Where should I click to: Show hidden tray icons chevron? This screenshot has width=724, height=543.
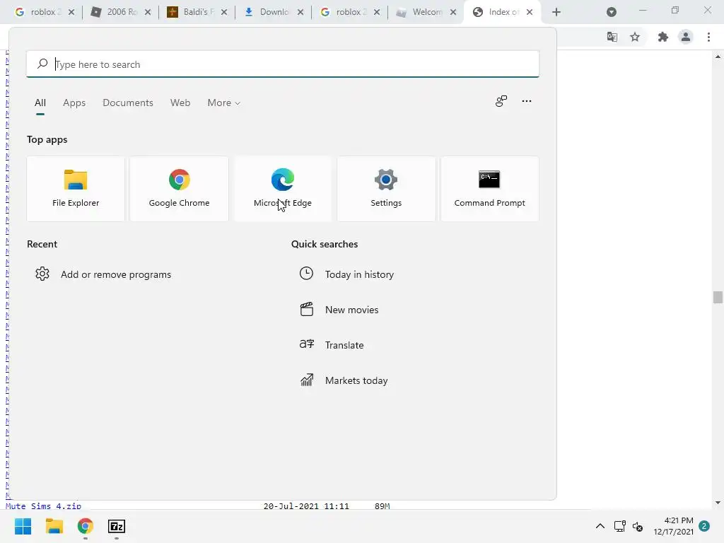click(x=600, y=526)
